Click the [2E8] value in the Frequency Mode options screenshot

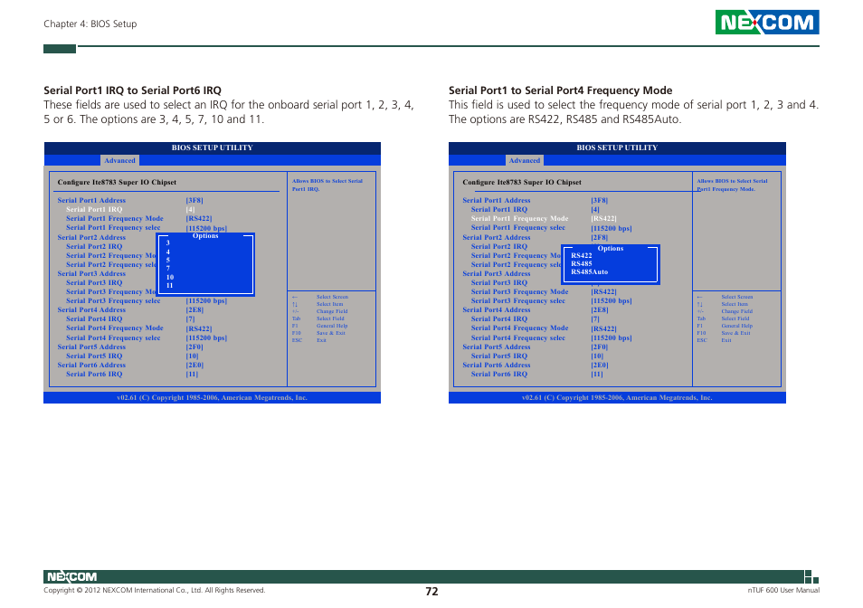tap(600, 309)
